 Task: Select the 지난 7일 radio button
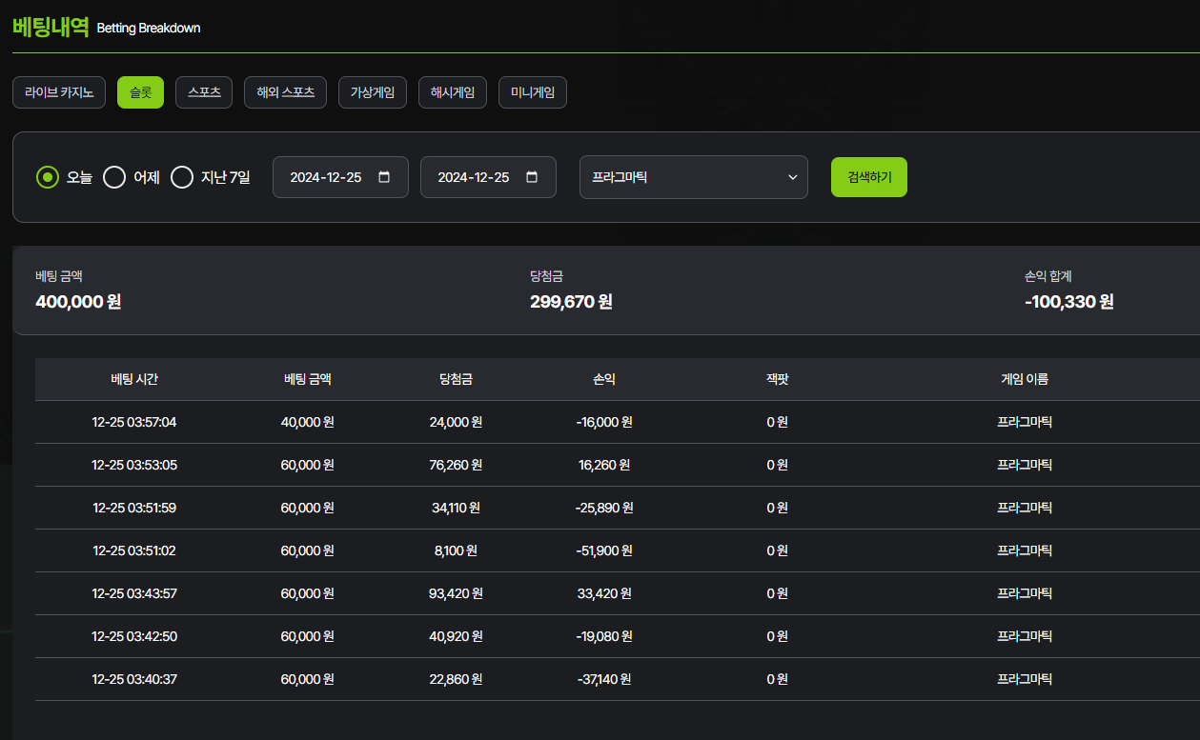182,177
